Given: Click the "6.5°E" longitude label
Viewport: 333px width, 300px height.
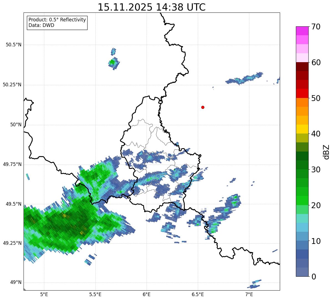Looking at the screenshot, I should click(x=198, y=294).
